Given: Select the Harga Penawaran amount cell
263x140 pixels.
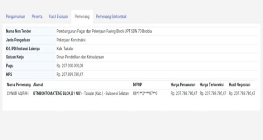Looking at the screenshot, I should (184, 93).
